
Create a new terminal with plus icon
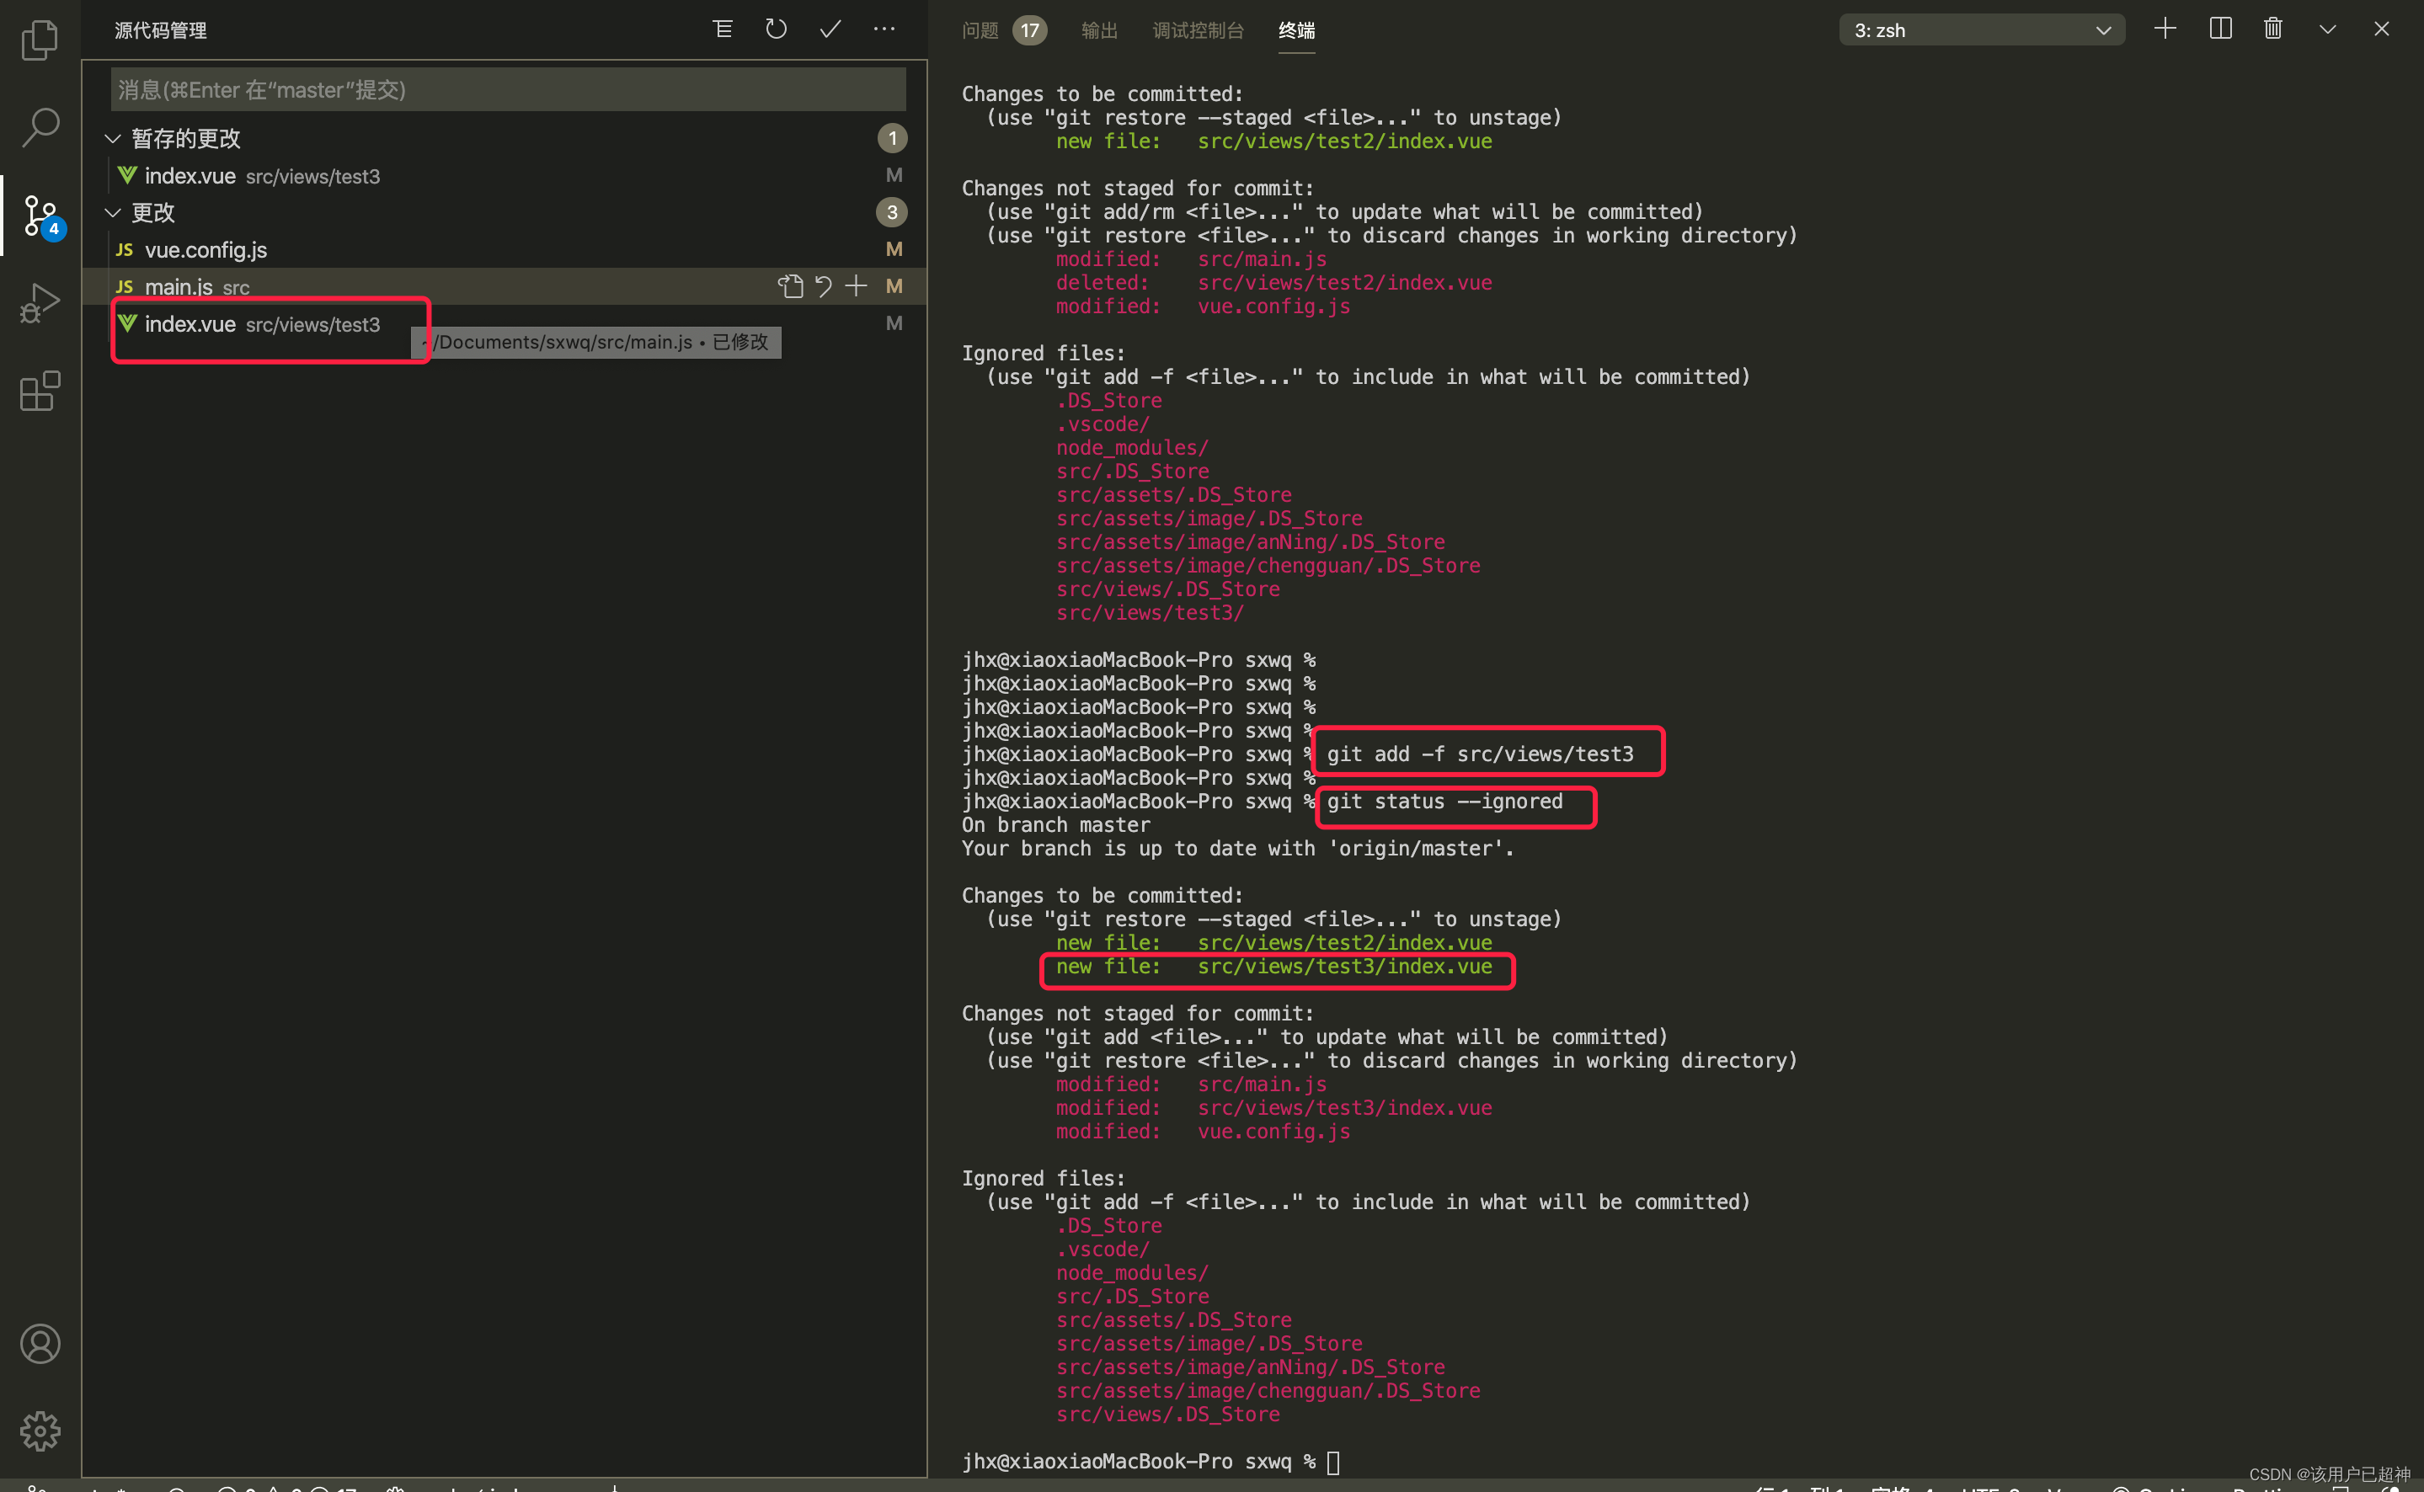[2165, 29]
